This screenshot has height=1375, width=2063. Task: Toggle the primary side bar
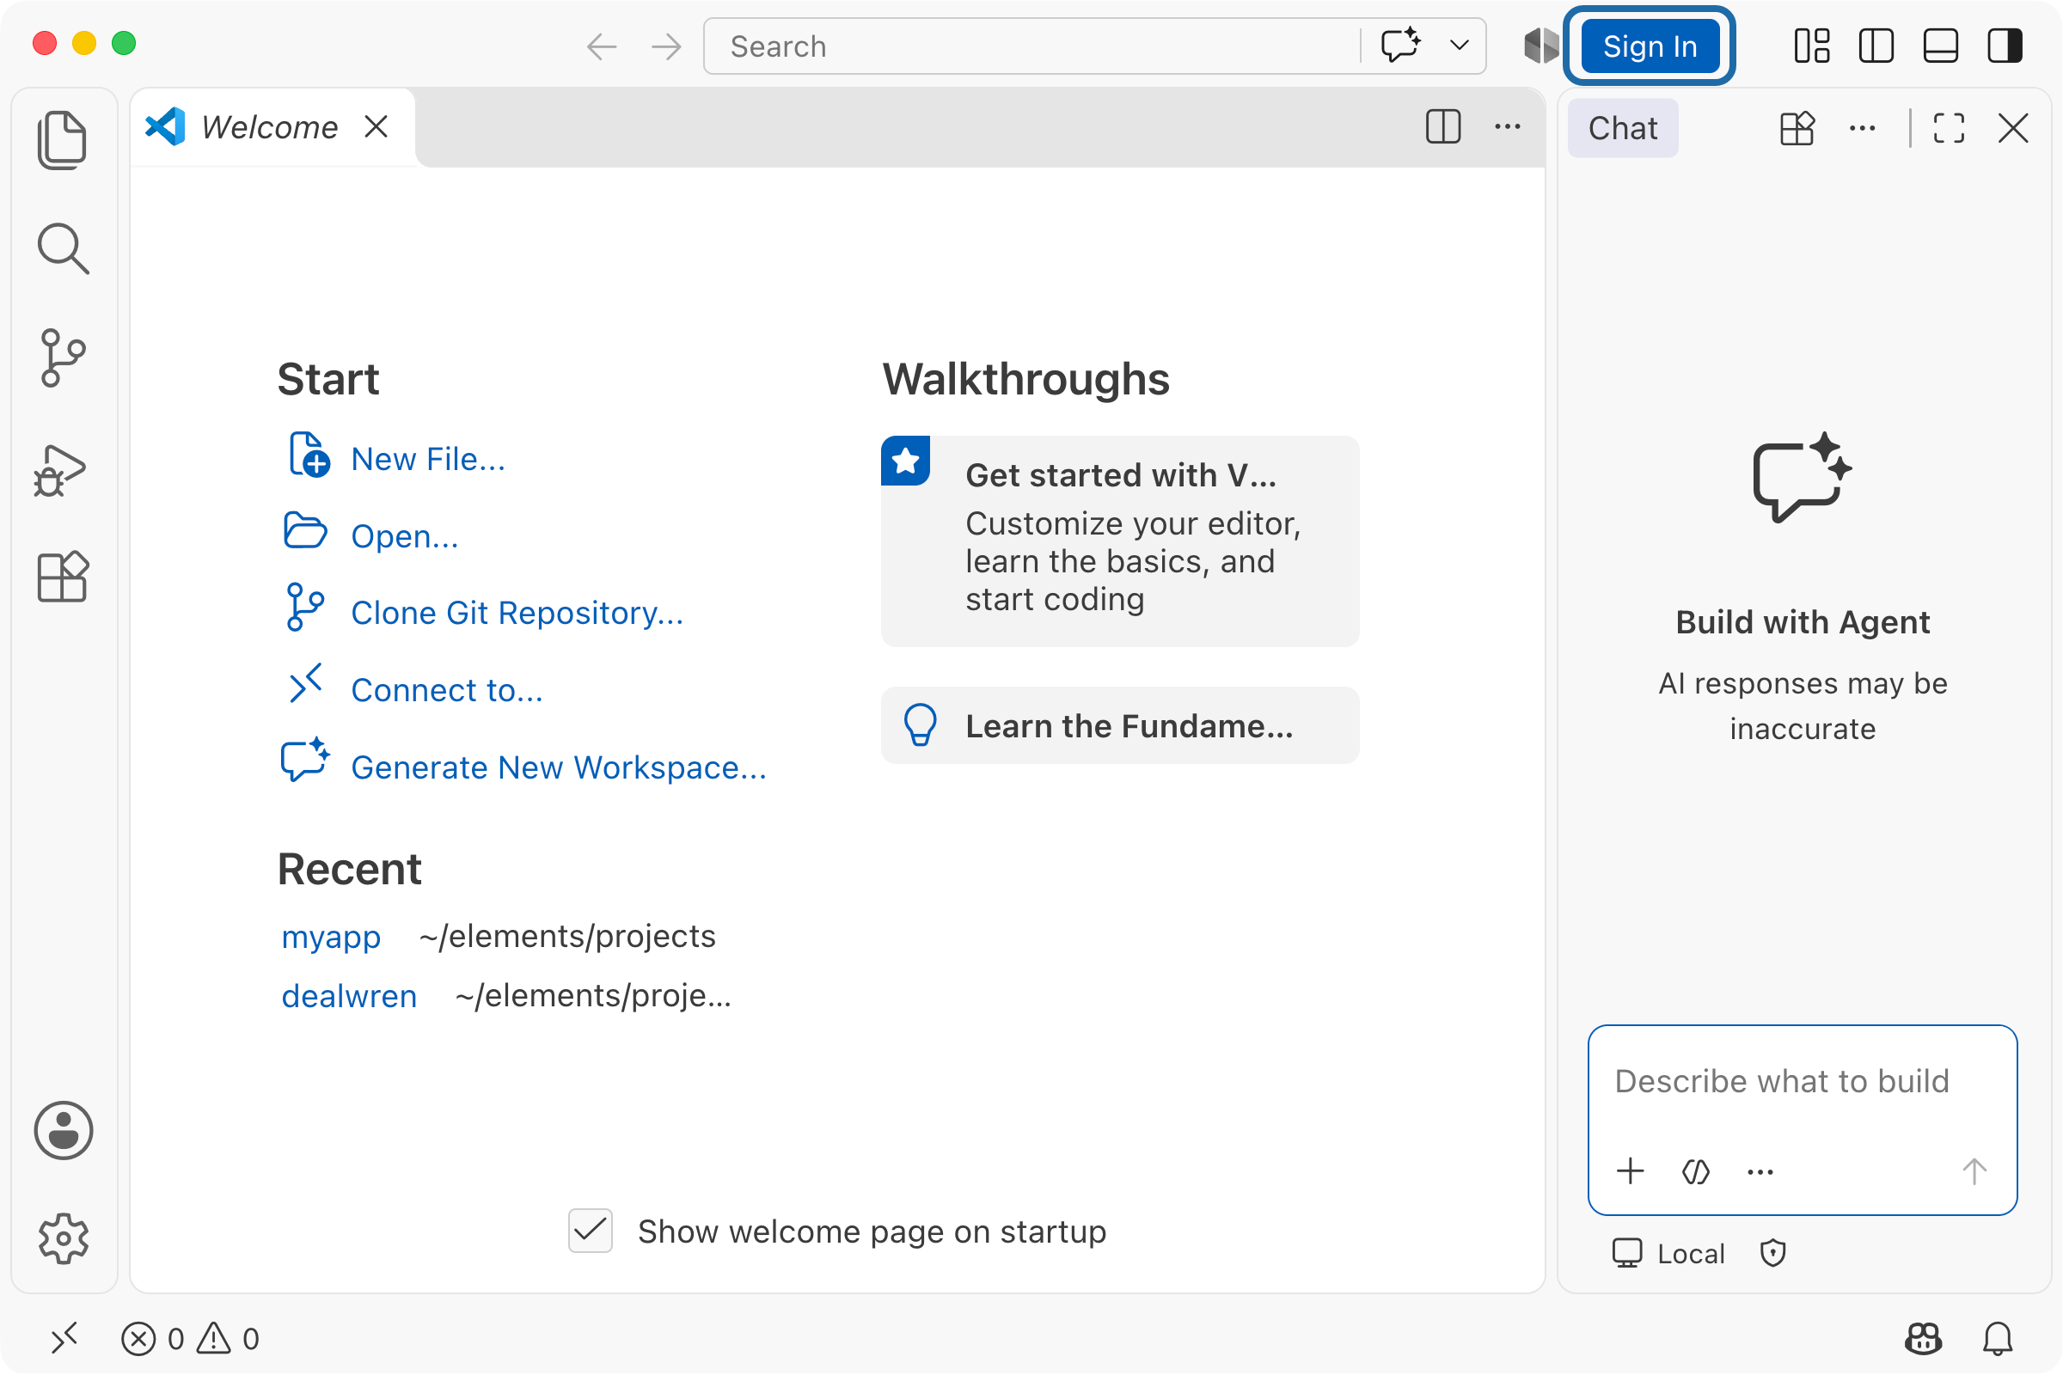1876,46
